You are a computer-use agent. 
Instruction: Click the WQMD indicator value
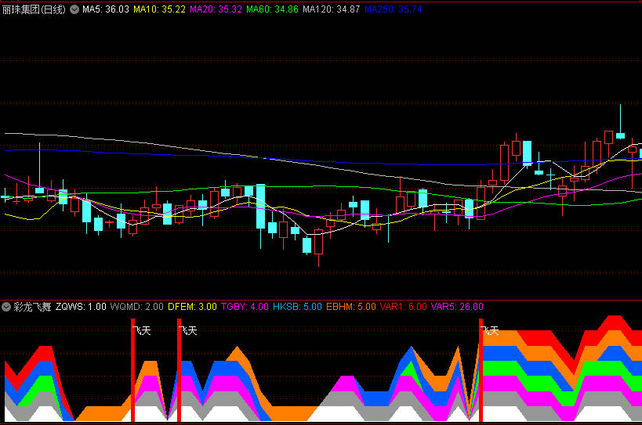[x=137, y=307]
